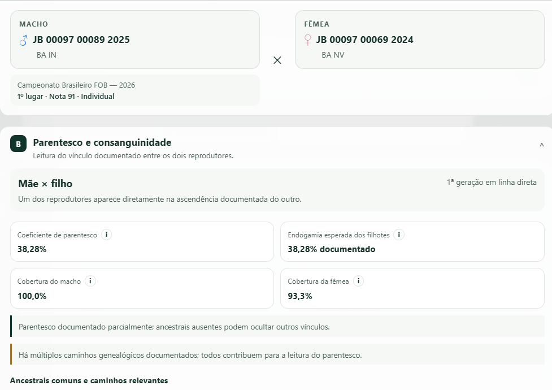
Task: Click the Leitura do vínculo documentado subtitle
Action: [133, 156]
